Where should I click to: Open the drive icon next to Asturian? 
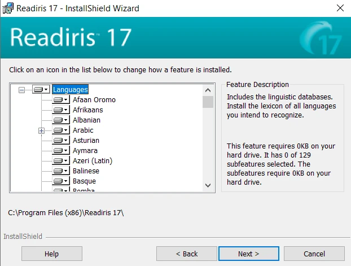tap(60, 141)
